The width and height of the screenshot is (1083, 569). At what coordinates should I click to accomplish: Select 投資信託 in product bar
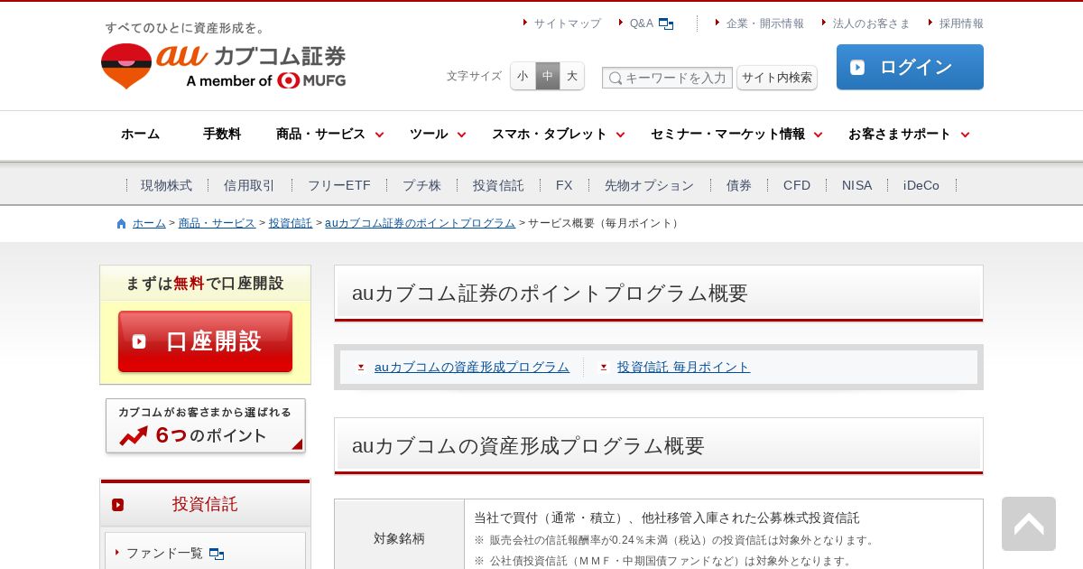coord(498,185)
